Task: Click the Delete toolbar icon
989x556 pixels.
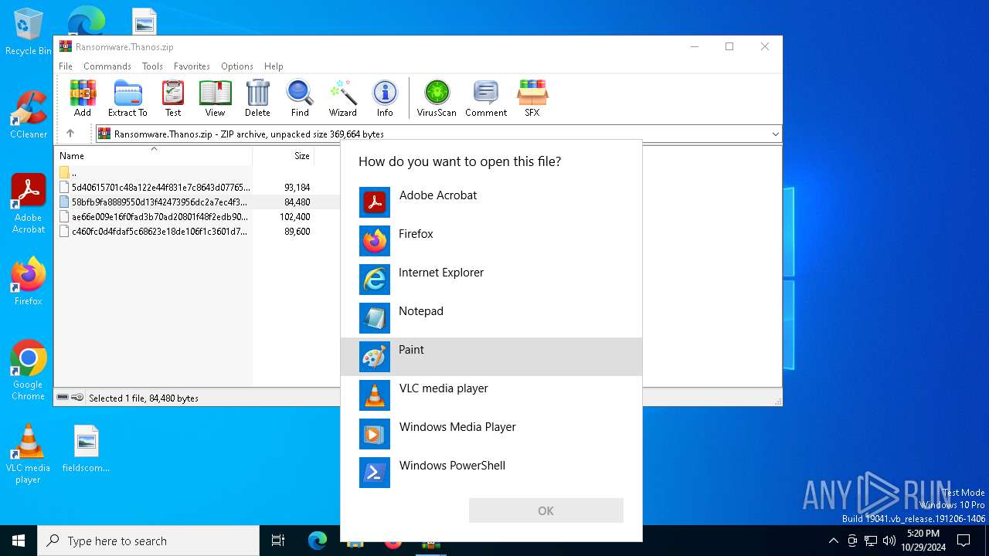Action: coord(257,98)
